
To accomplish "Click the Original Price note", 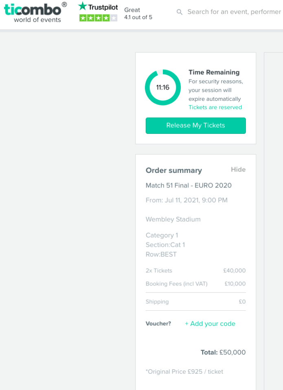I will click(x=184, y=371).
